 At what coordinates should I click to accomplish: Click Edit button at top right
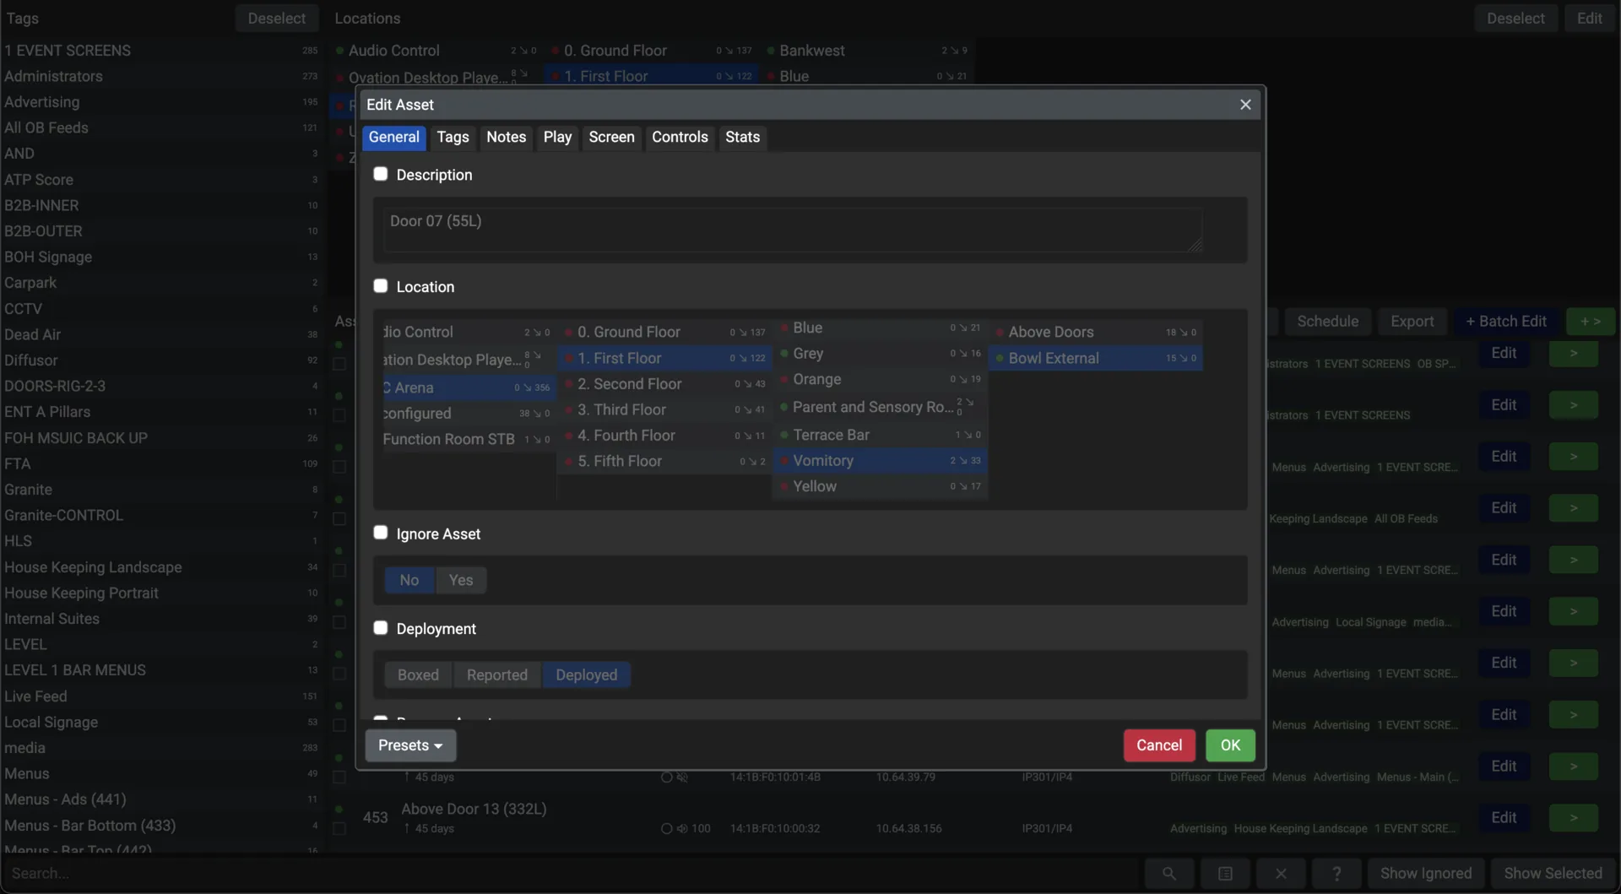pos(1590,19)
